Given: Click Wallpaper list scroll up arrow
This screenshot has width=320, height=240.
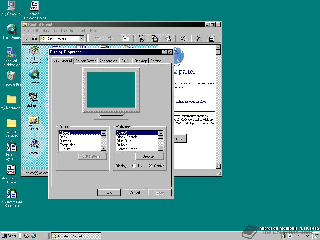Looking at the screenshot, I should click(161, 133).
